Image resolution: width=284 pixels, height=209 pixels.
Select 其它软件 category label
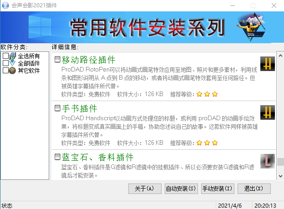29,71
